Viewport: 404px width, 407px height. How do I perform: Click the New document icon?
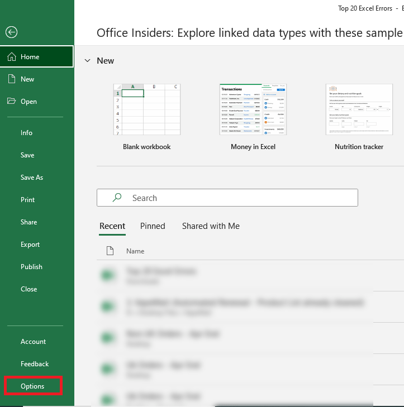11,79
